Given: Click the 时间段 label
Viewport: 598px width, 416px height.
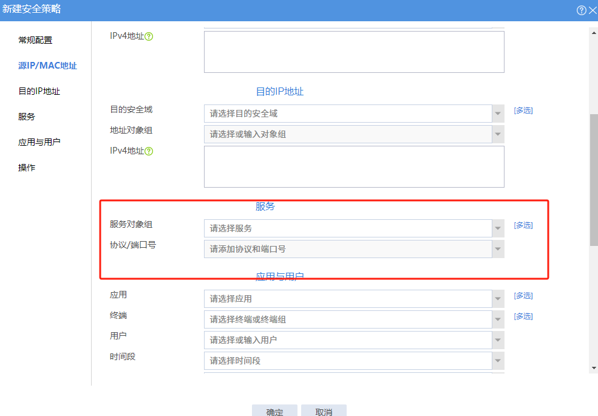Looking at the screenshot, I should click(x=123, y=357).
